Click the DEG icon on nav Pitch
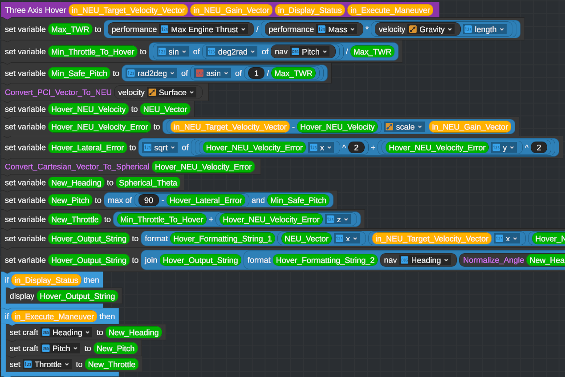This screenshot has width=565, height=377. pyautogui.click(x=295, y=52)
